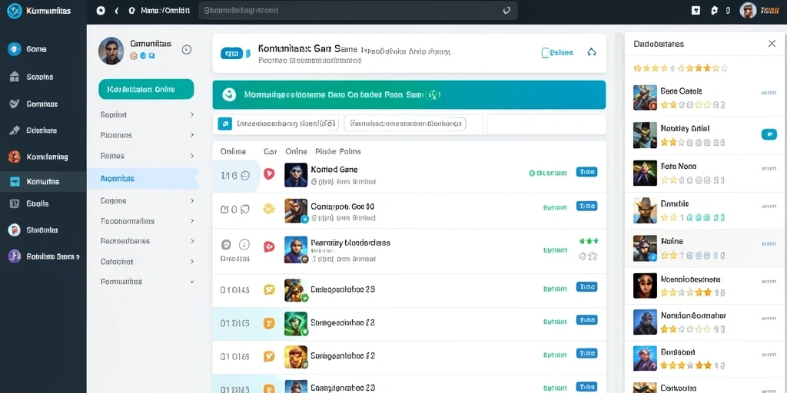Open the Slodoaias avatar sidebar item
Image resolution: width=787 pixels, height=393 pixels.
[x=33, y=230]
